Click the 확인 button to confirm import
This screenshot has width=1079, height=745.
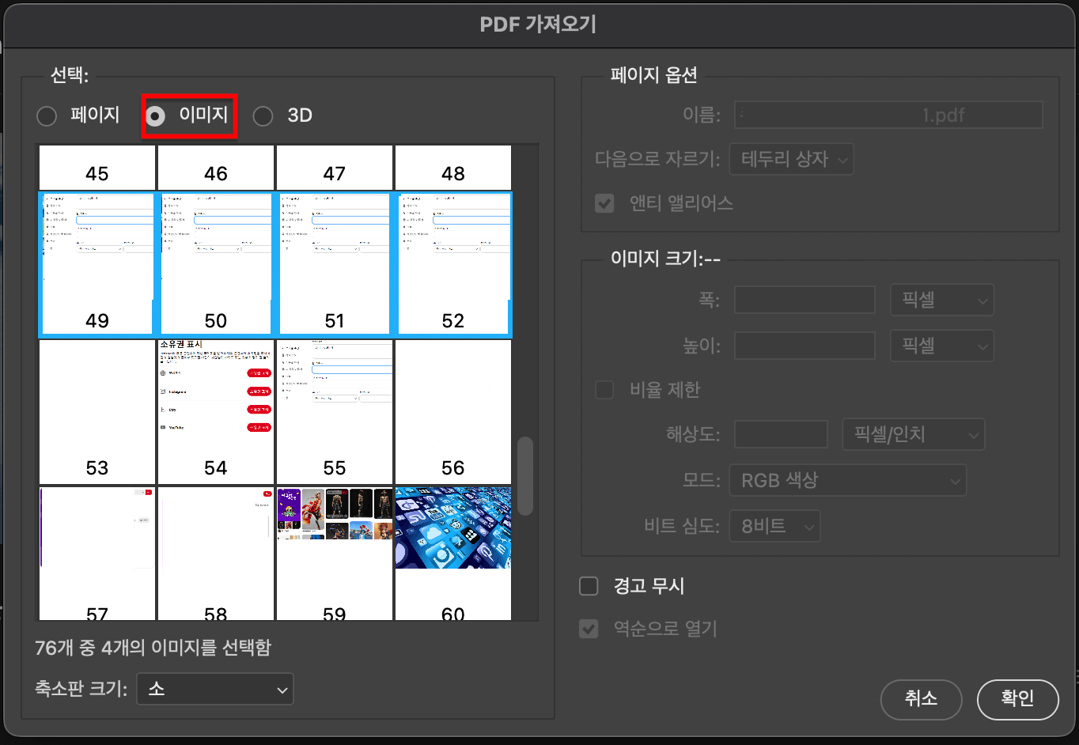[1018, 700]
